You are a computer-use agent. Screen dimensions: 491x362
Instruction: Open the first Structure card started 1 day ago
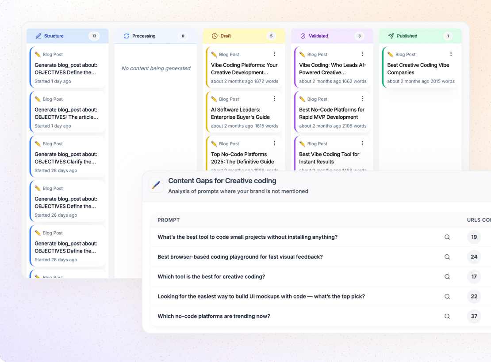pyautogui.click(x=65, y=69)
